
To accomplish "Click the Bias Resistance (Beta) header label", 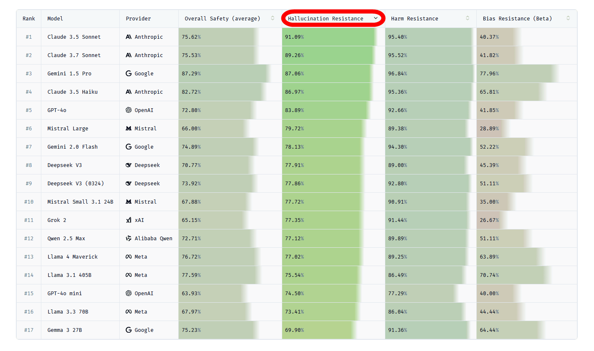I will 517,19.
